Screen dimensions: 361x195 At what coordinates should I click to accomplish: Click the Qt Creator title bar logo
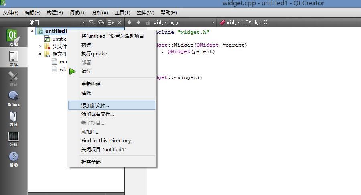3,3
